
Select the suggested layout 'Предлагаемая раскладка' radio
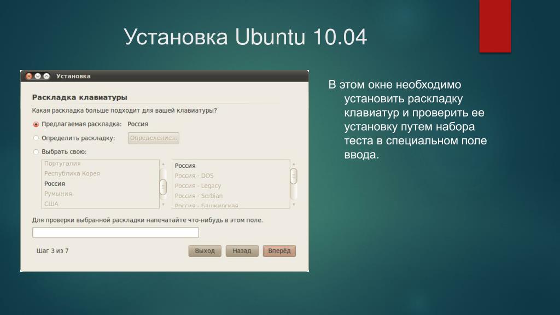[x=36, y=124]
